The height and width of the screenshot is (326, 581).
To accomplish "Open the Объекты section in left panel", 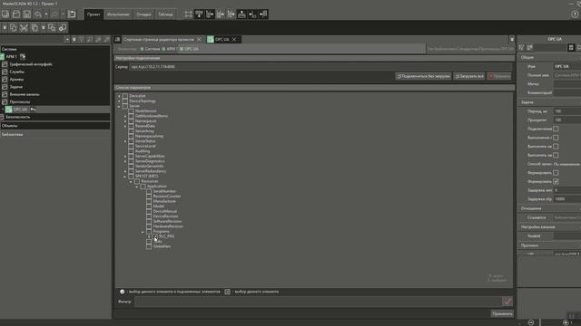I will pos(54,126).
